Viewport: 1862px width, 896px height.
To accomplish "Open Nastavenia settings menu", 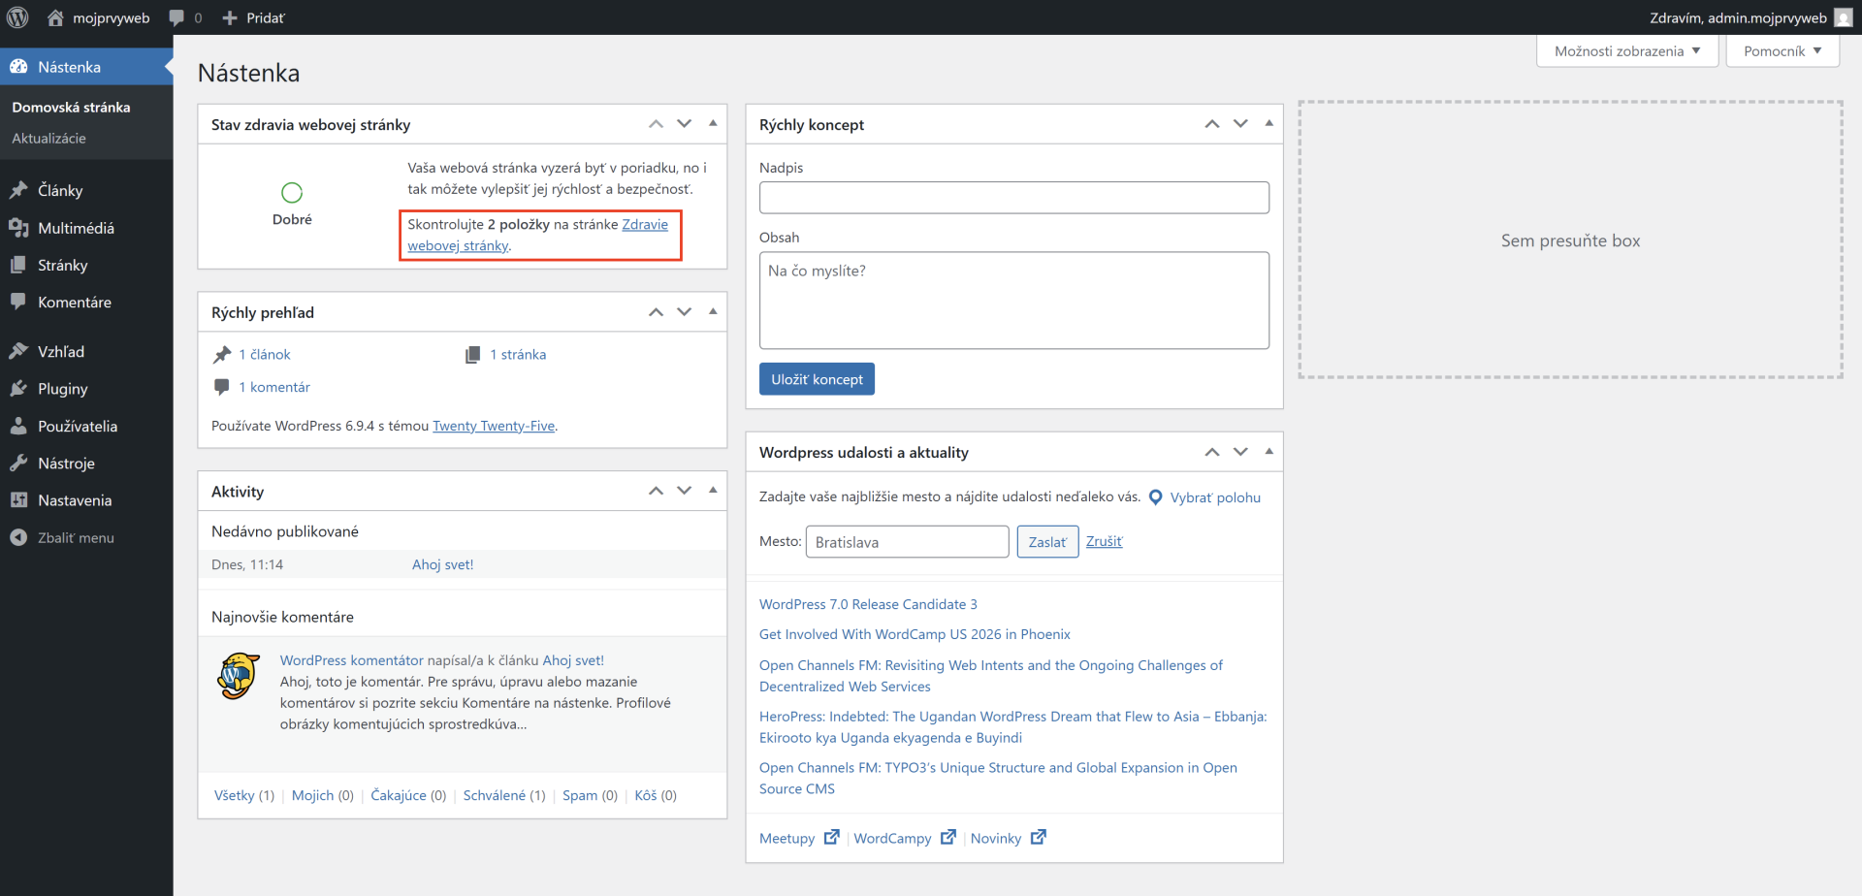I will pyautogui.click(x=86, y=500).
